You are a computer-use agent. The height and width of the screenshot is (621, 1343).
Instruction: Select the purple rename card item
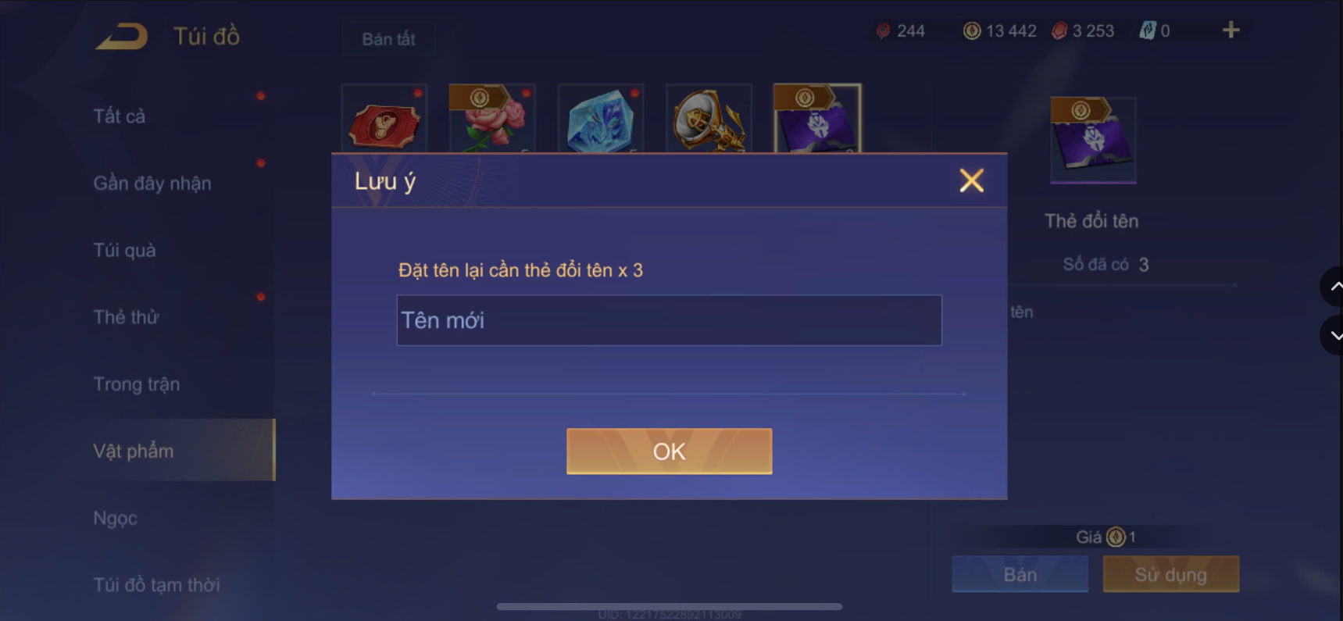pyautogui.click(x=817, y=119)
